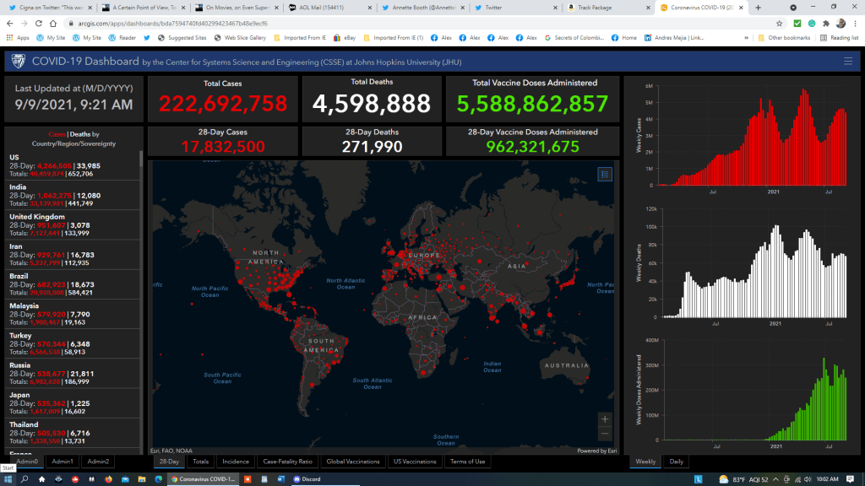The width and height of the screenshot is (865, 486).
Task: Open the Terms of Use tab
Action: (467, 462)
